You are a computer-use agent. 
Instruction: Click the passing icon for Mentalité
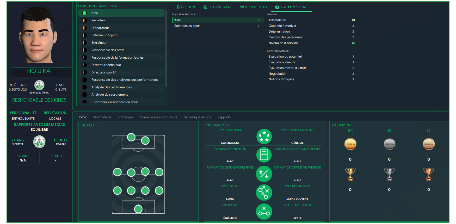point(264,211)
